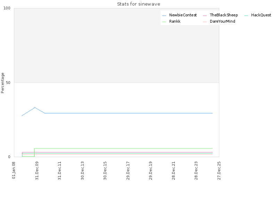This screenshot has width=278, height=209.
Task: Click the 31.Dec.09 x-axis date label
Action: pos(37,171)
